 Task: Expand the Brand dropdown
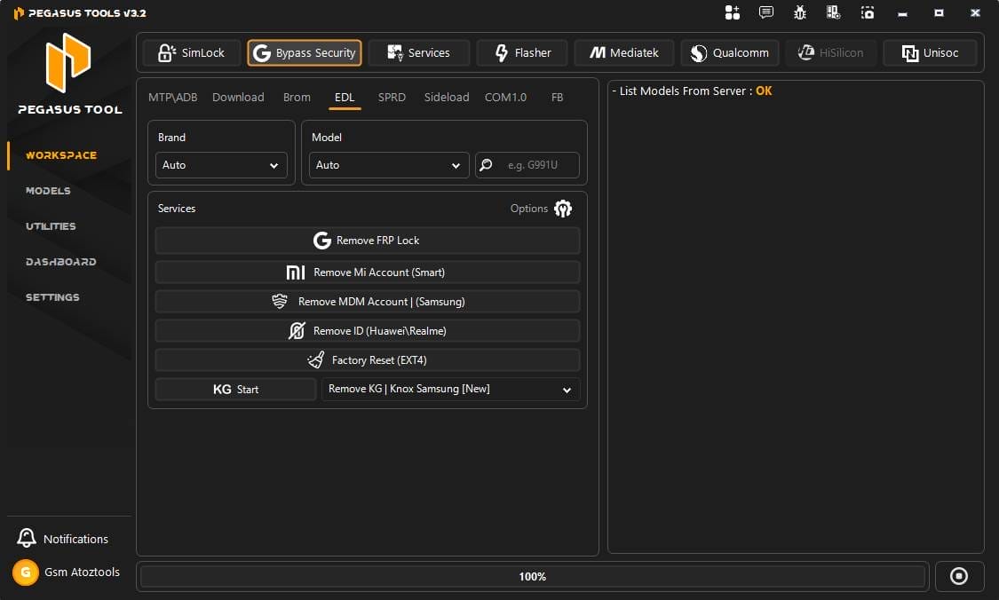click(x=220, y=165)
